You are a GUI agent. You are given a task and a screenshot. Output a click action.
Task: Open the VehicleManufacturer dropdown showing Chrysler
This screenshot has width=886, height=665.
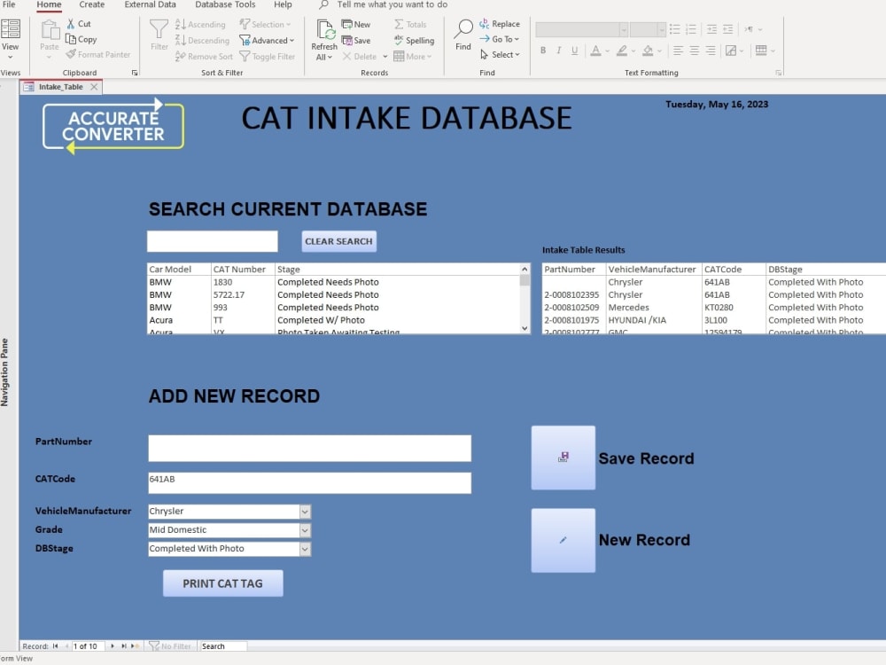coord(304,512)
